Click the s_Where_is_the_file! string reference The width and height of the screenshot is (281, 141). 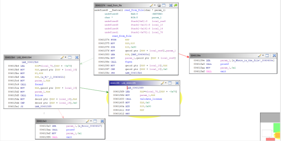[251, 60]
